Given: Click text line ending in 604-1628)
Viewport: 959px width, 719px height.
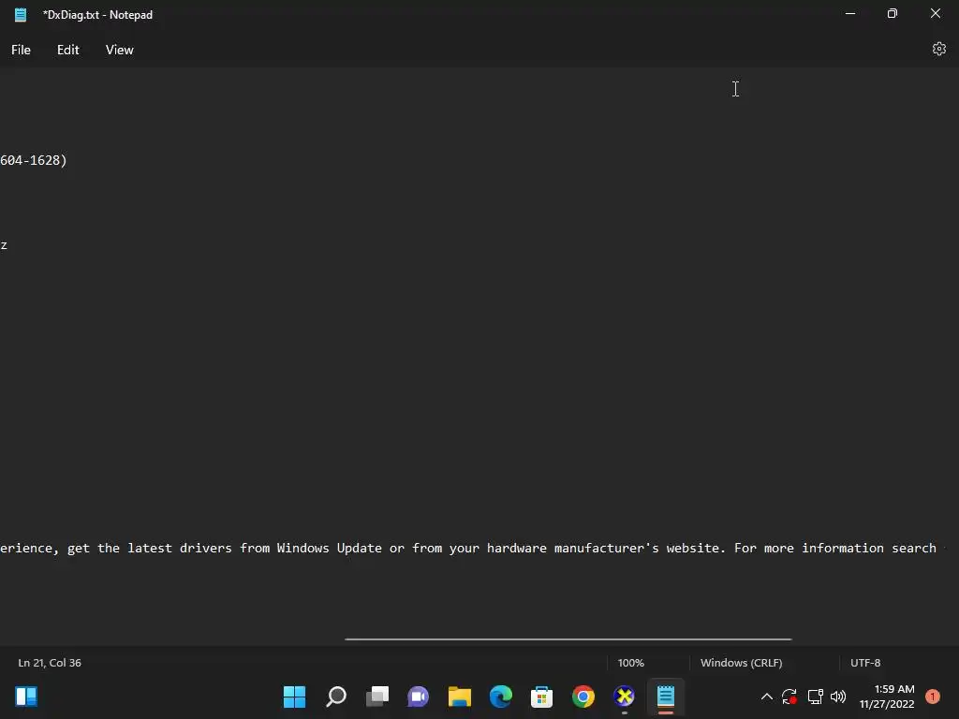Looking at the screenshot, I should pyautogui.click(x=34, y=160).
